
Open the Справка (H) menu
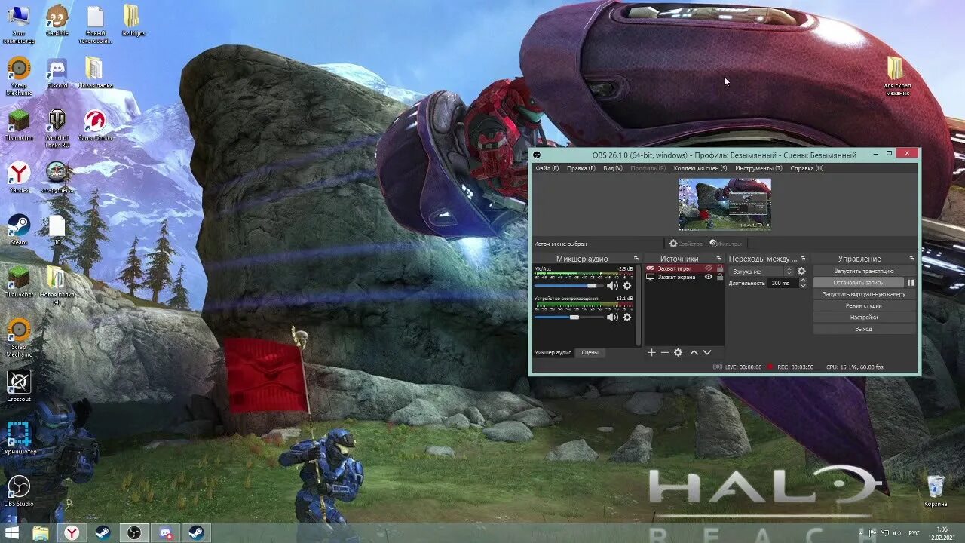coord(807,168)
